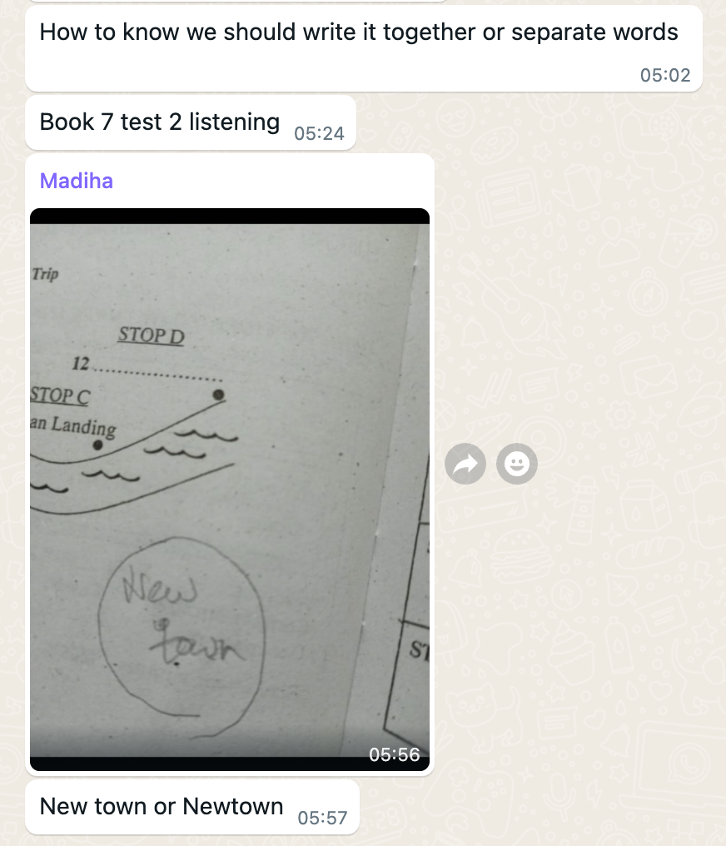Click the black top bar of the photo
This screenshot has width=726, height=846.
point(230,216)
